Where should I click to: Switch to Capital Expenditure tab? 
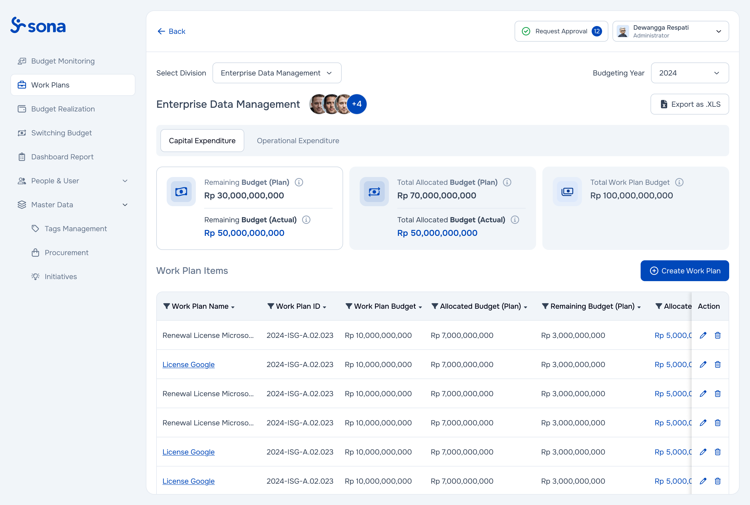click(202, 141)
